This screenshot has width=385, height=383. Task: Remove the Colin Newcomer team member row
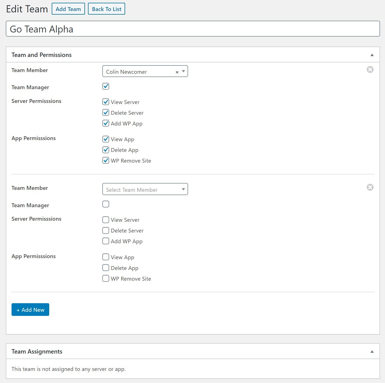370,69
